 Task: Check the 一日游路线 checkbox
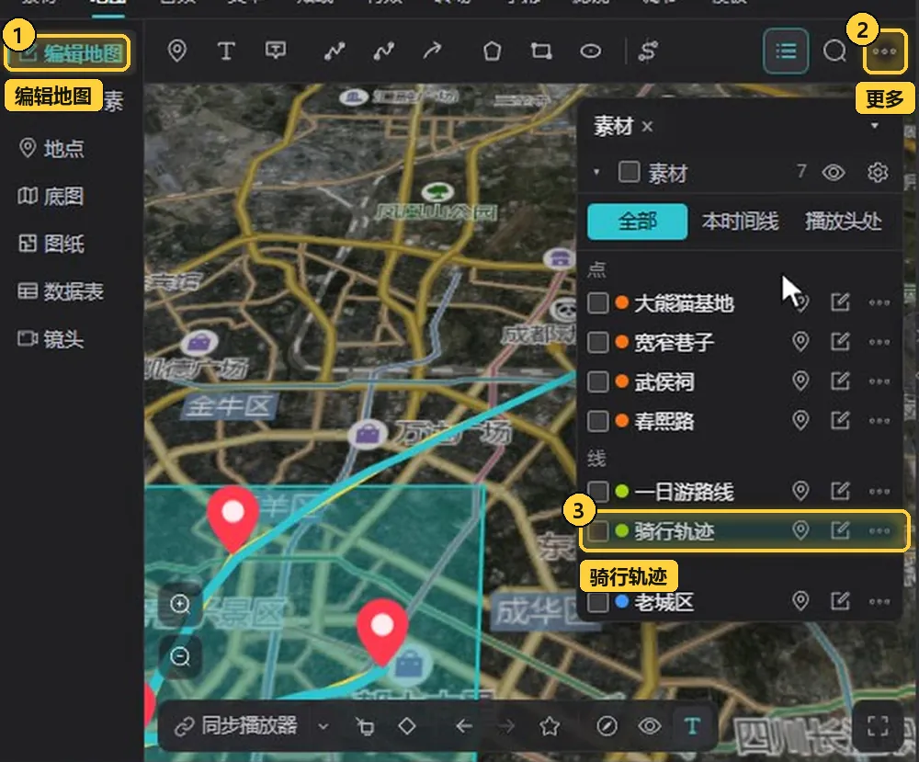[598, 491]
